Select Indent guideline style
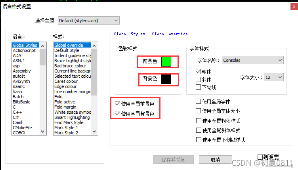 tap(73, 55)
